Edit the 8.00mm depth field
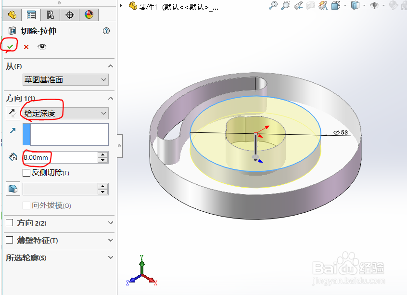 pyautogui.click(x=60, y=157)
